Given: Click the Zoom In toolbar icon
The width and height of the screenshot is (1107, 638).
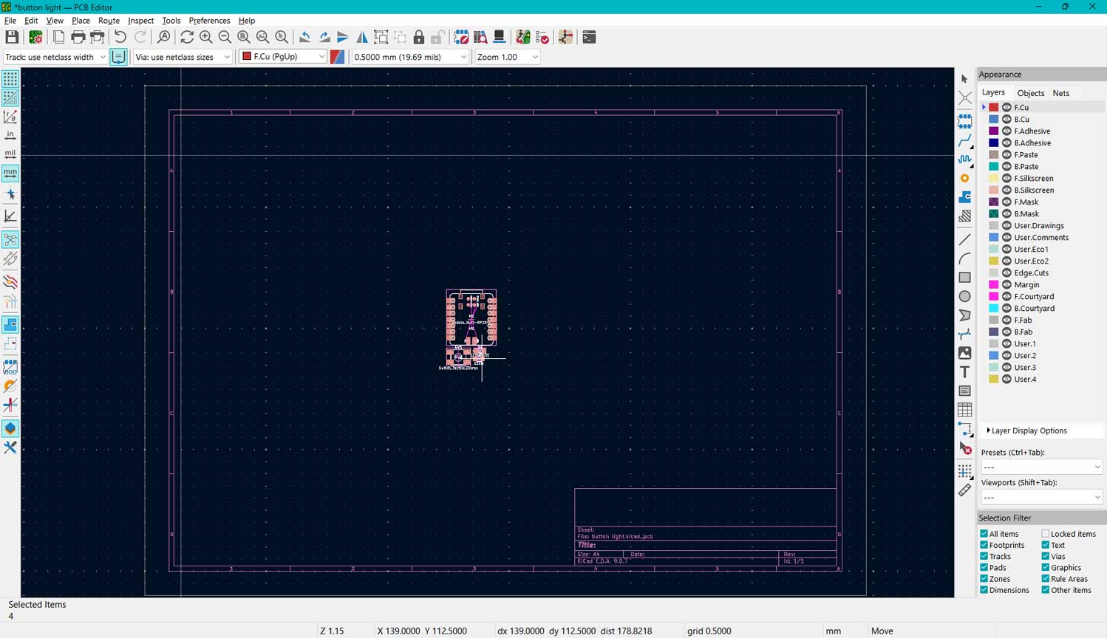Looking at the screenshot, I should tap(205, 37).
